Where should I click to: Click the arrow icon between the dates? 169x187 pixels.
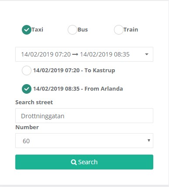[75, 54]
